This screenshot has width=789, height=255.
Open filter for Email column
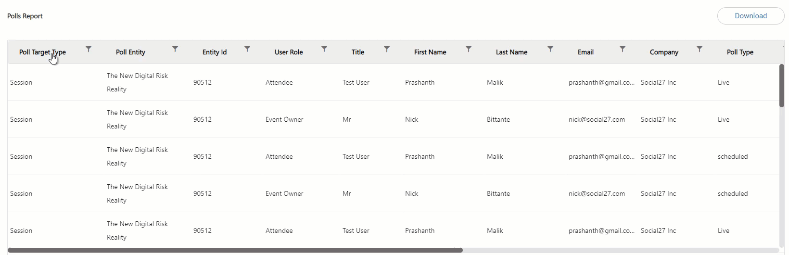pos(623,49)
